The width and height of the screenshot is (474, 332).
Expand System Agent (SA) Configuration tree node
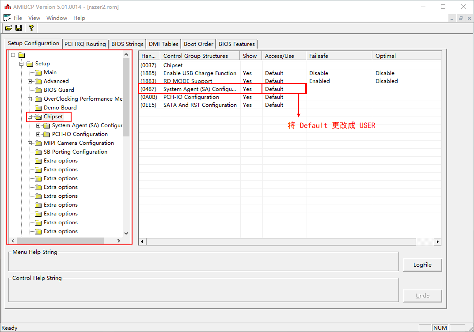tap(38, 126)
